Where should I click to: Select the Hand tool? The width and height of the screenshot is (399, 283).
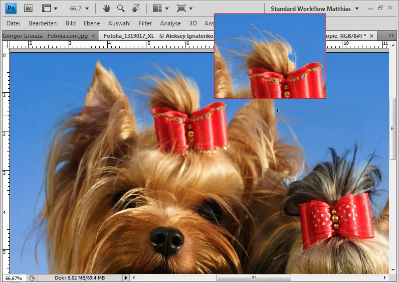coord(107,8)
